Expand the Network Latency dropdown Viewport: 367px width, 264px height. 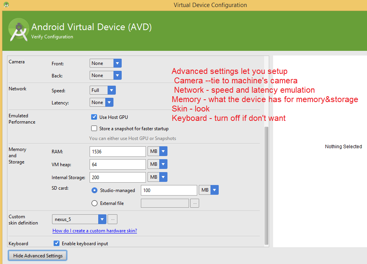[x=102, y=102]
